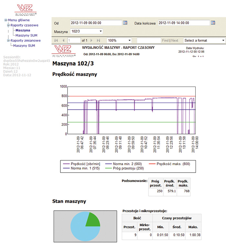Select Maszyna under Raporty czasowe

[23, 30]
